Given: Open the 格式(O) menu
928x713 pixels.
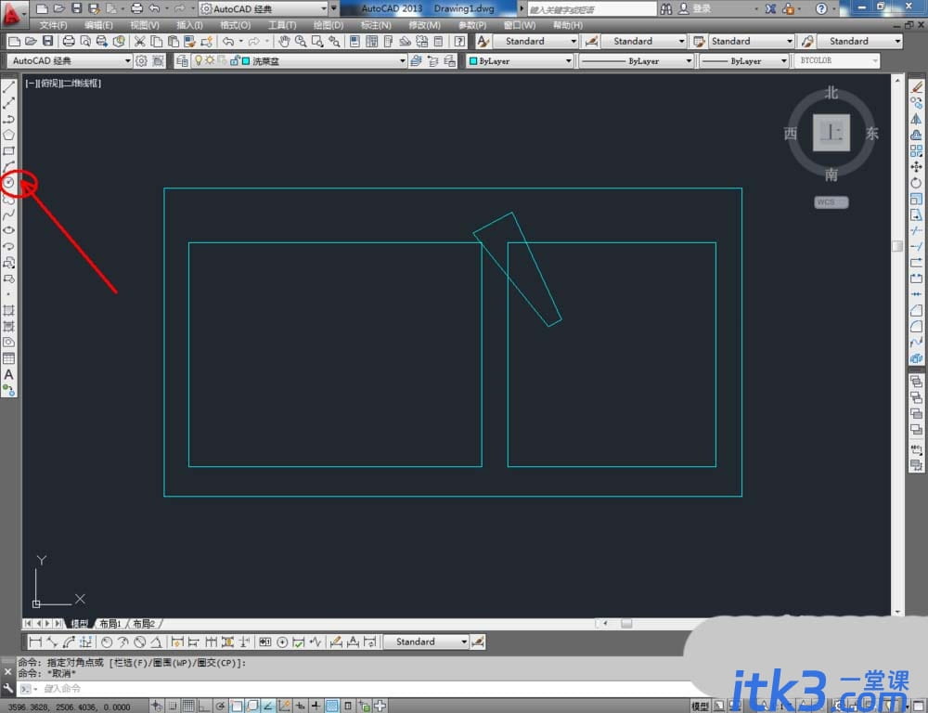Looking at the screenshot, I should pos(235,25).
